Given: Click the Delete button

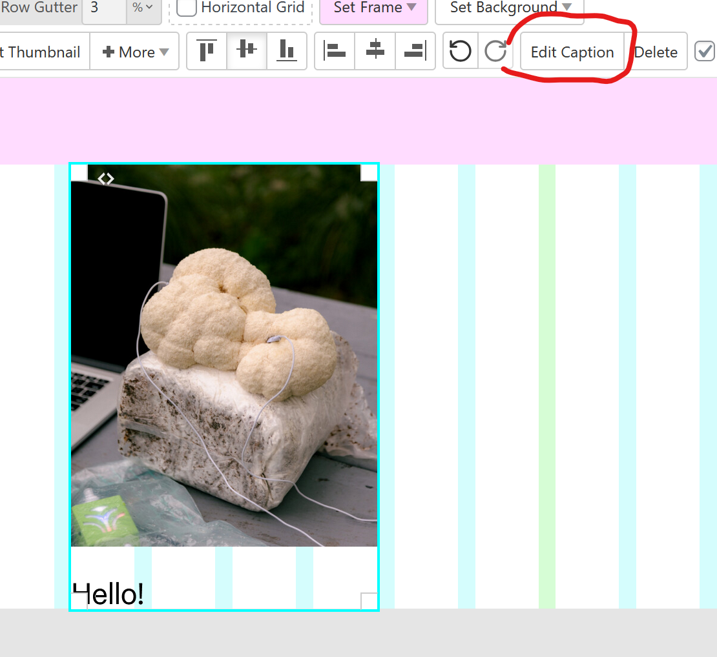Looking at the screenshot, I should (x=657, y=50).
